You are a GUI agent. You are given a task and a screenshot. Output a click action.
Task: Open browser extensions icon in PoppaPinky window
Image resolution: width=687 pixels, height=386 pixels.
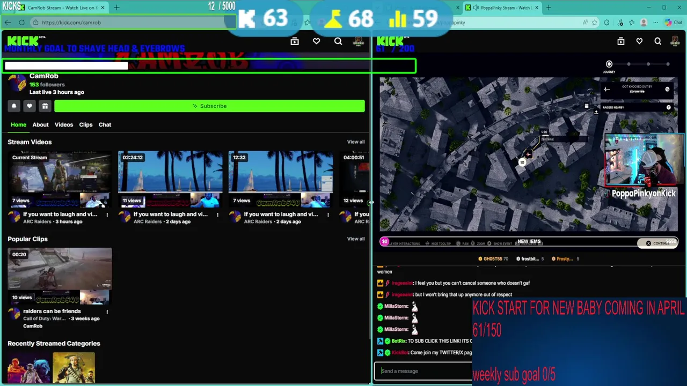606,23
